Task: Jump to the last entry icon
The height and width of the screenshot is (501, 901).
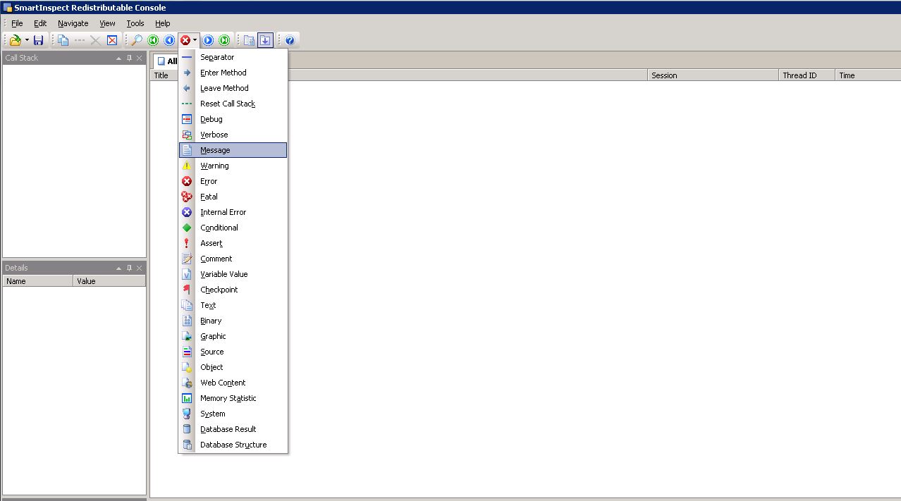Action: coord(224,40)
